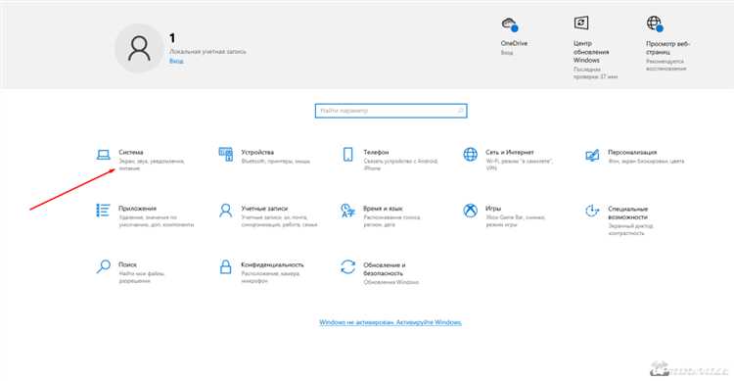
Task: Click the search magnifier in the search box
Action: (x=460, y=111)
